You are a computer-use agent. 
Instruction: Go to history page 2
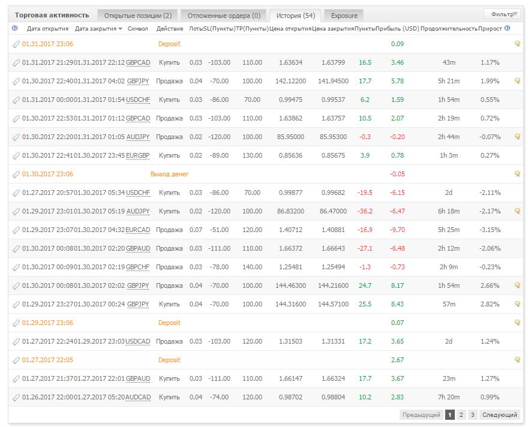(461, 414)
